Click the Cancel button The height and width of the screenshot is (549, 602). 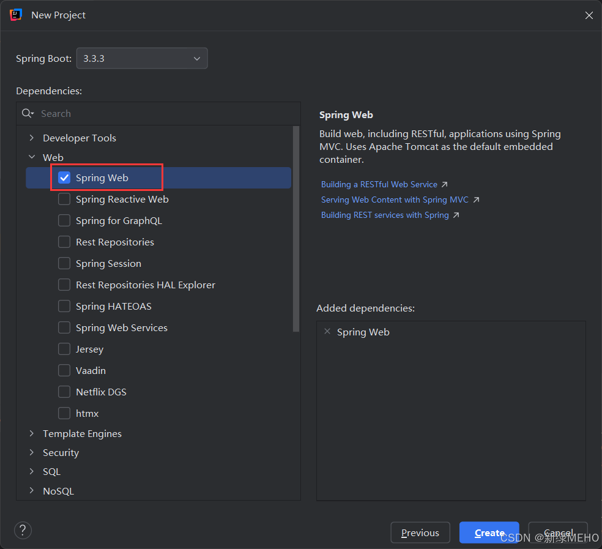pyautogui.click(x=558, y=532)
